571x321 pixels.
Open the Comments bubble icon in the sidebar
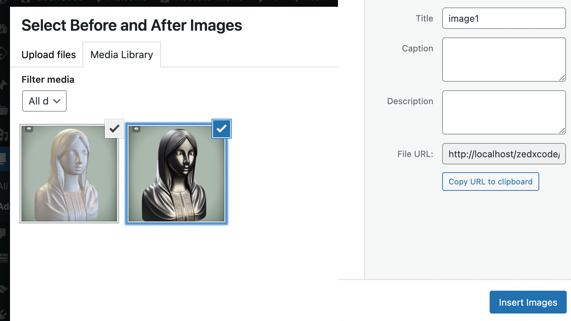pyautogui.click(x=3, y=234)
